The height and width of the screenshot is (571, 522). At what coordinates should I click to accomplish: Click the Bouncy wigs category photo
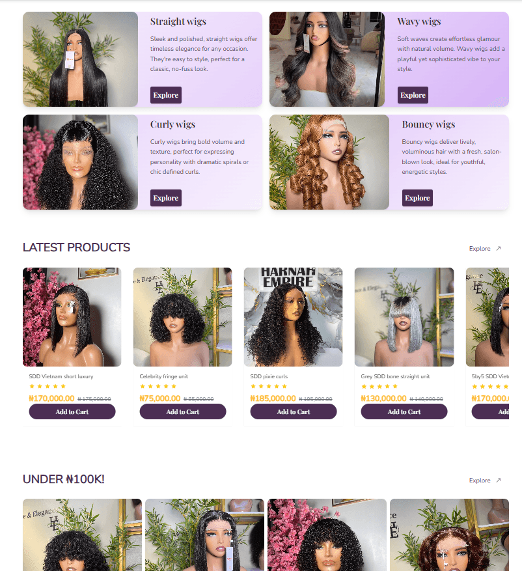[x=329, y=162]
